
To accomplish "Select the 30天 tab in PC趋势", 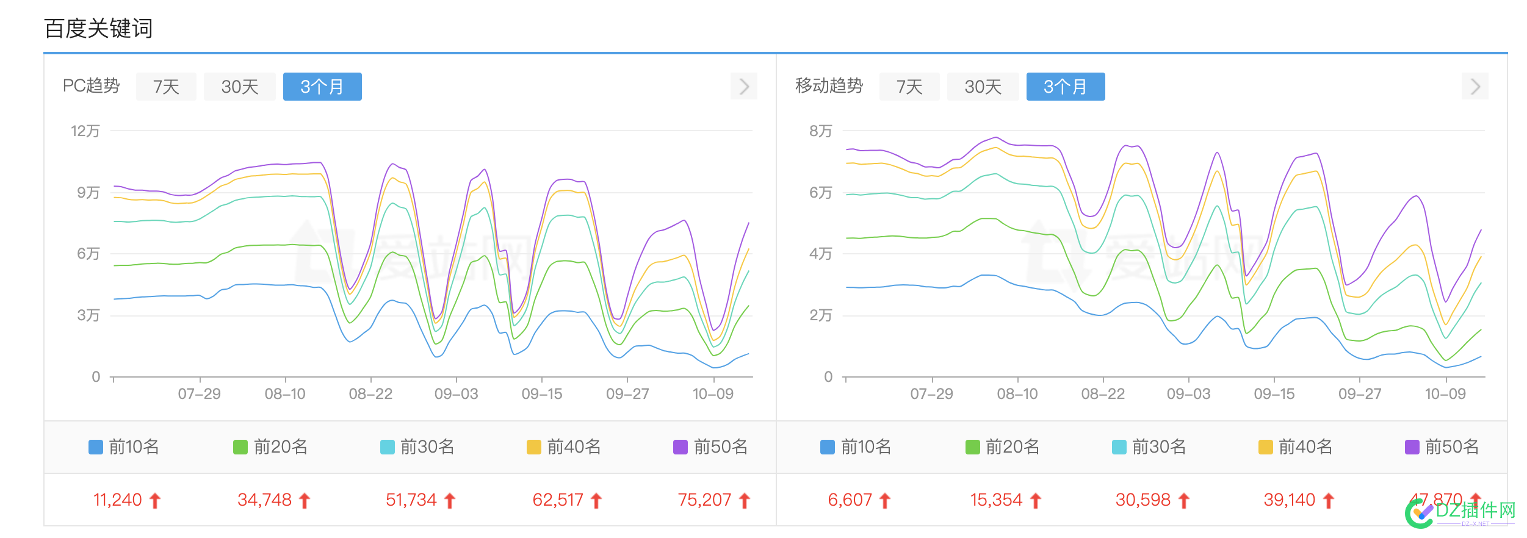I will [x=240, y=87].
